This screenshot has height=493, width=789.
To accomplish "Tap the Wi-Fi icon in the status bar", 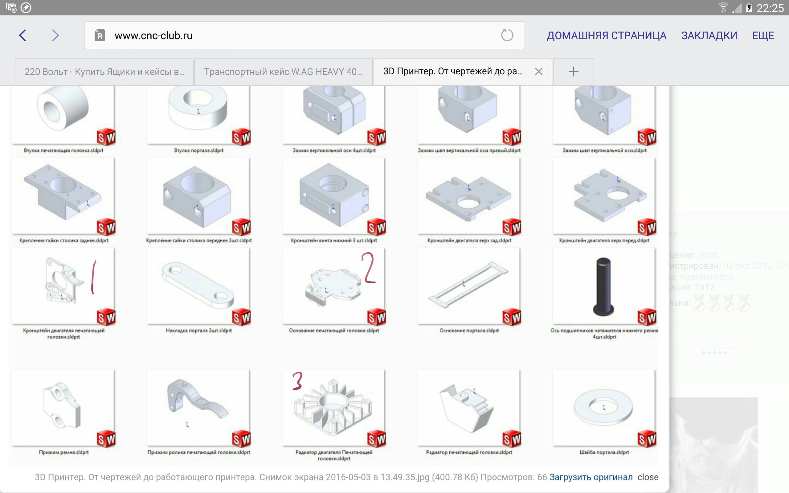I will 723,7.
